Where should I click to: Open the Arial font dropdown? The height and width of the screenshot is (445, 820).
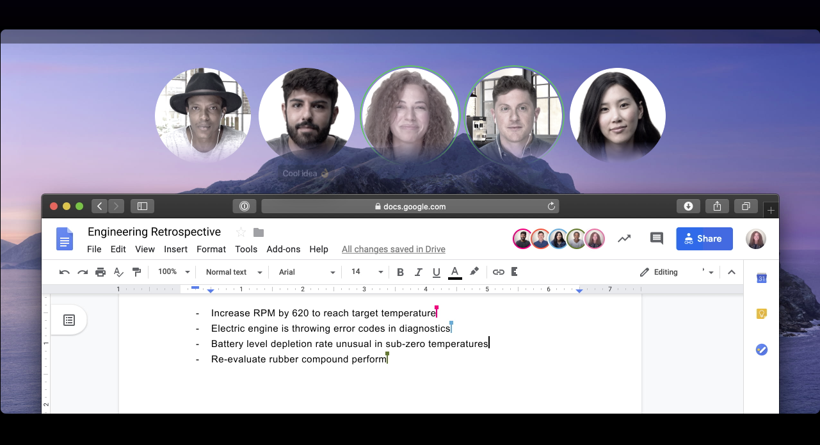[307, 272]
